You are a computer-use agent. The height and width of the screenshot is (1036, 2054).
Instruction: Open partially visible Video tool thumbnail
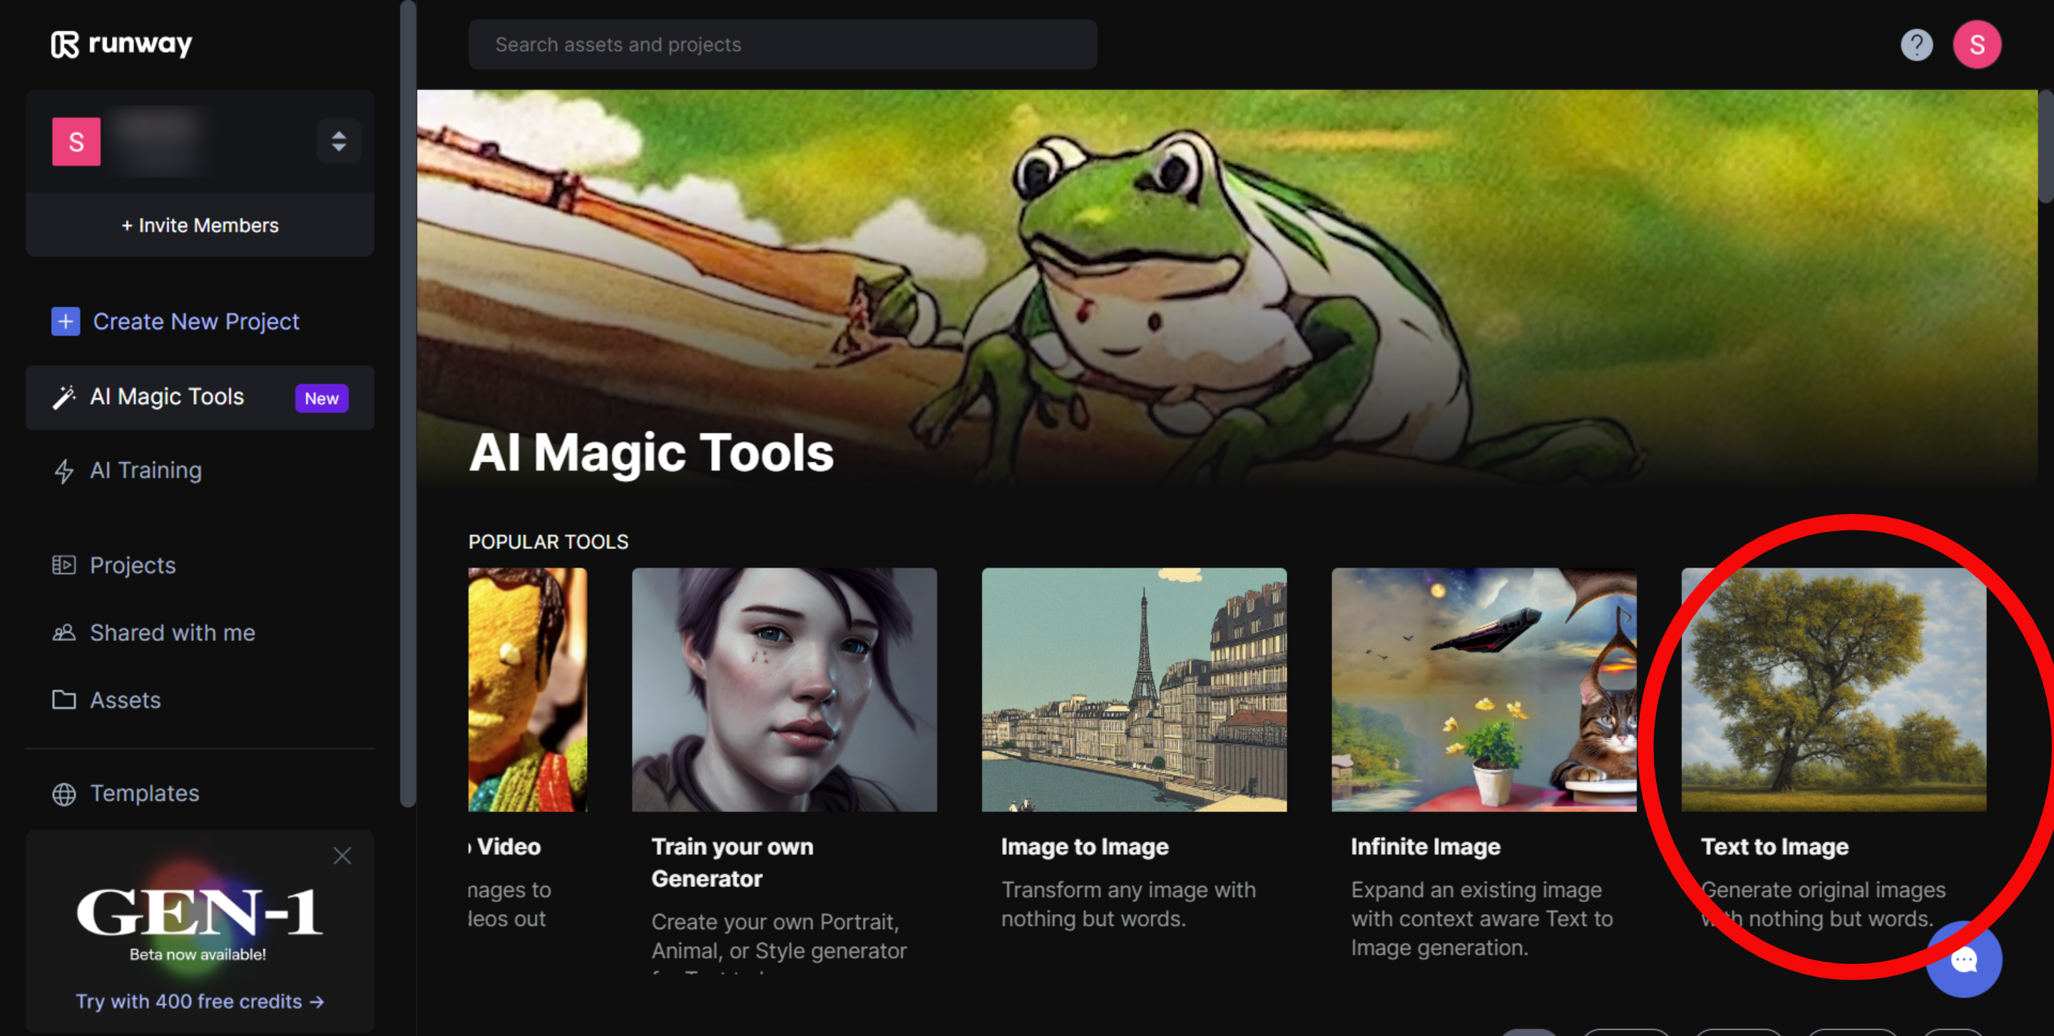(x=528, y=689)
